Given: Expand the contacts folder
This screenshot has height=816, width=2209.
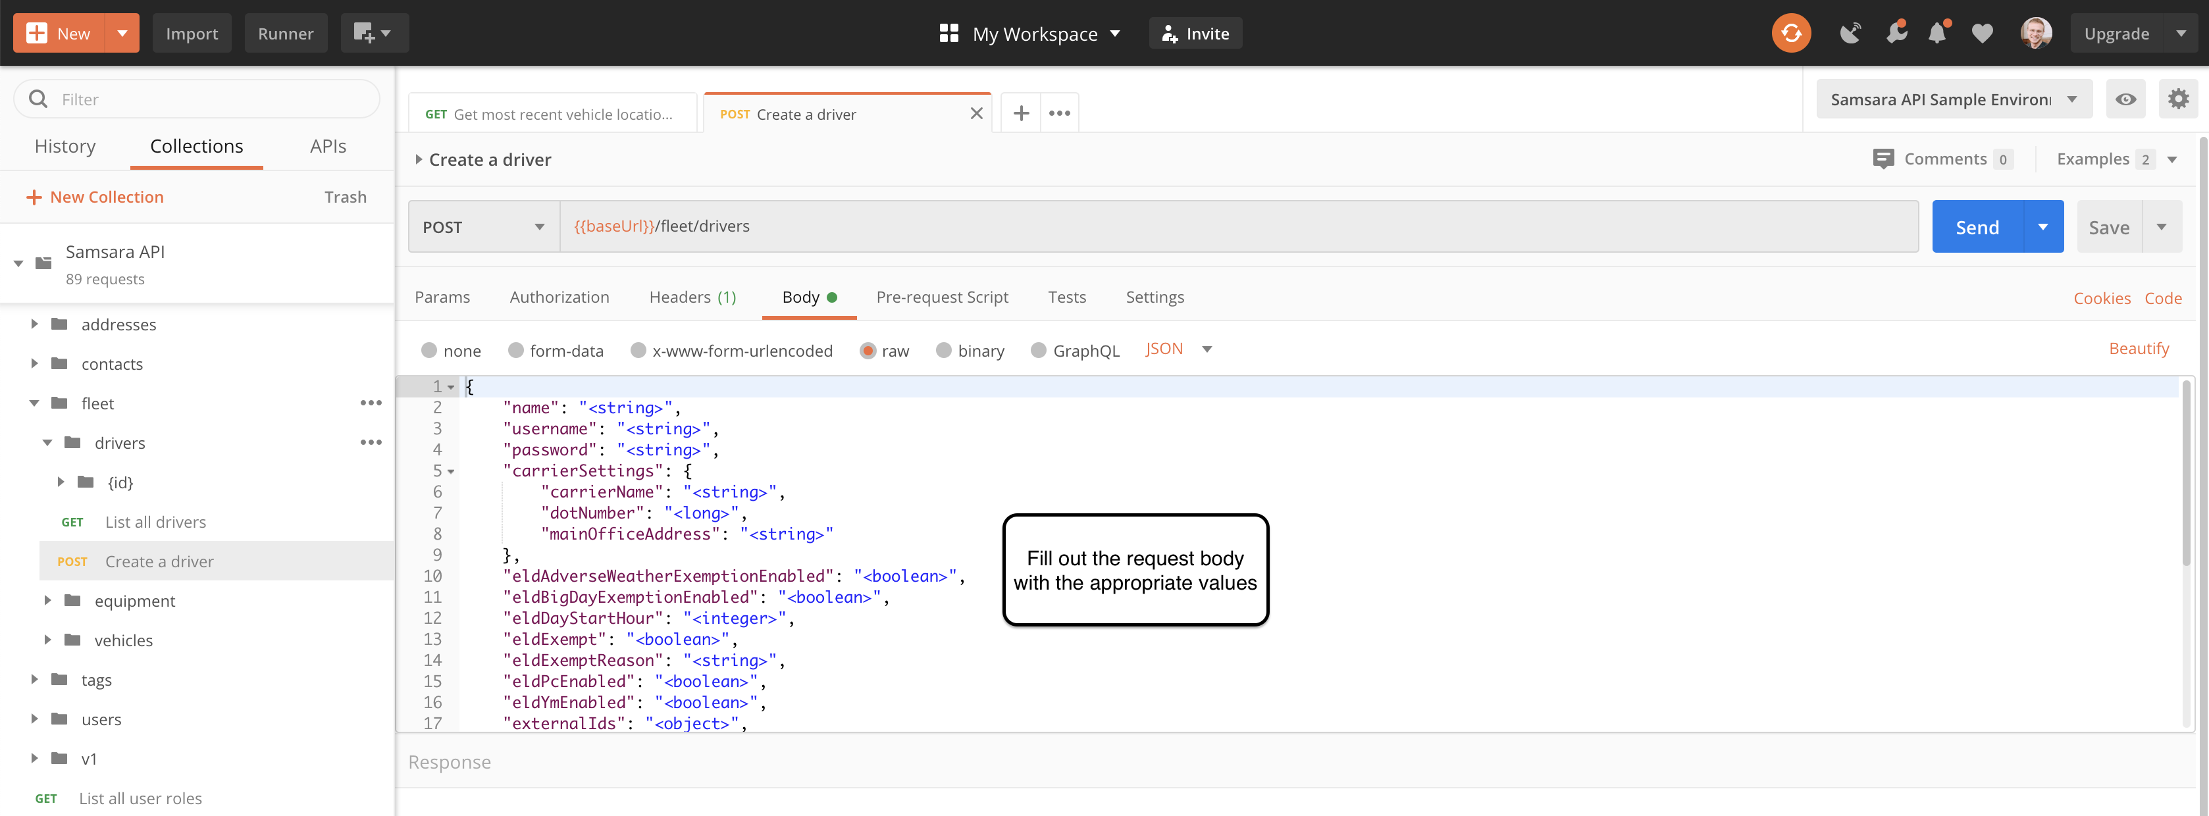Looking at the screenshot, I should (x=34, y=363).
